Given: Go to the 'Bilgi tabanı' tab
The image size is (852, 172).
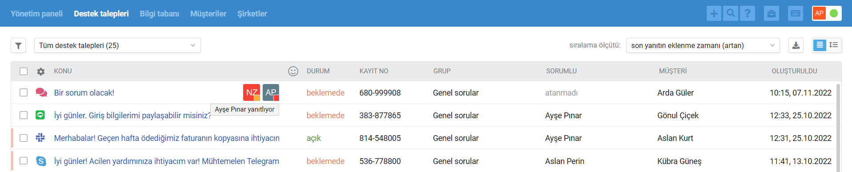Looking at the screenshot, I should 160,14.
